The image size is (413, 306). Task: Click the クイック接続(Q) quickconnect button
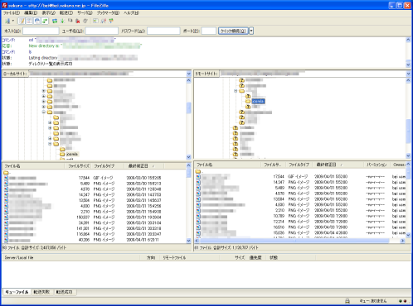pyautogui.click(x=233, y=31)
